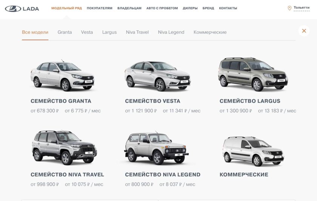The height and width of the screenshot is (201, 317).
Task: Switch to the Коммерческие tab
Action: (210, 32)
